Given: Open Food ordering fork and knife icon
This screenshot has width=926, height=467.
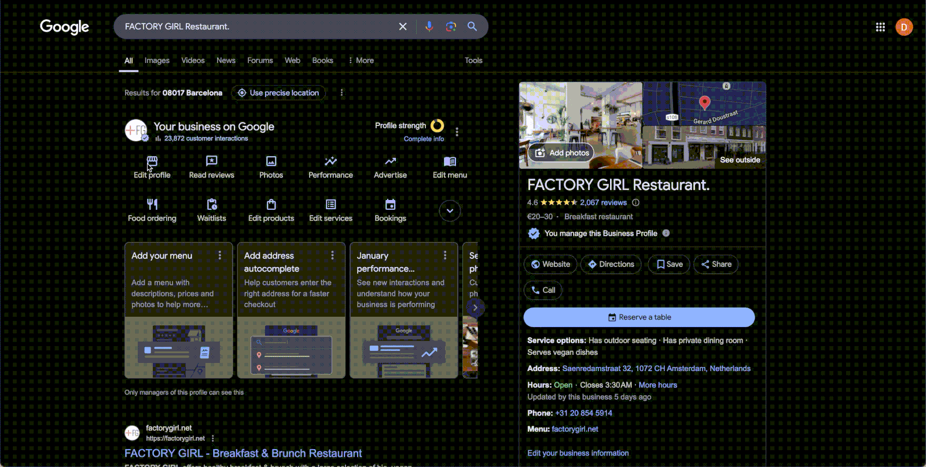Looking at the screenshot, I should [152, 204].
